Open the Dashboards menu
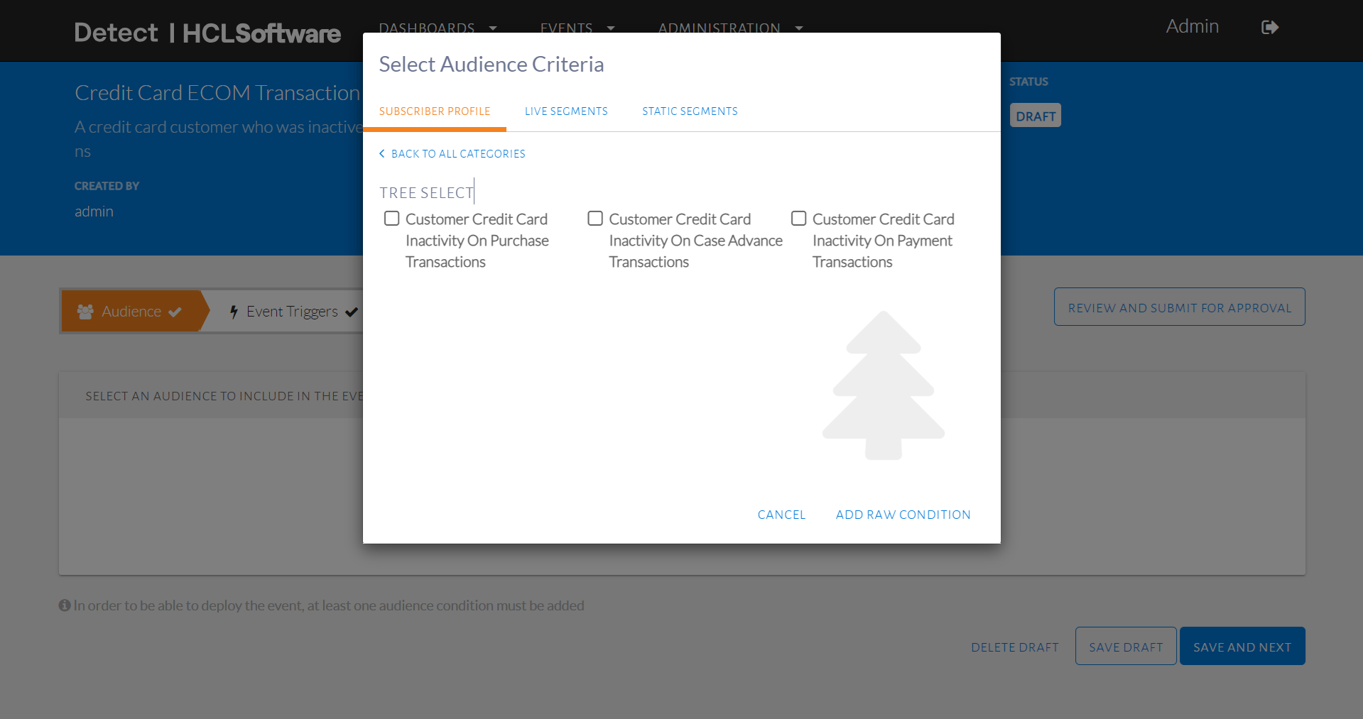This screenshot has width=1363, height=719. [x=427, y=28]
